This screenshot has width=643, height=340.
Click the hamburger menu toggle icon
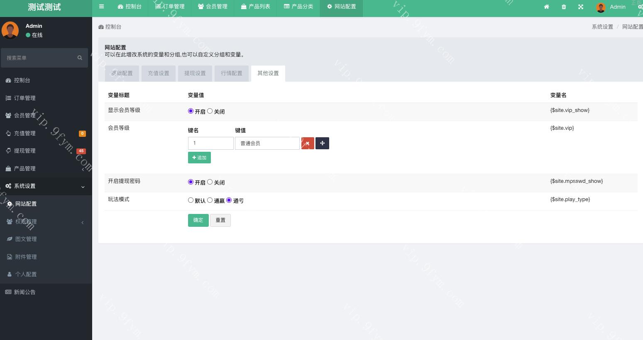click(101, 7)
